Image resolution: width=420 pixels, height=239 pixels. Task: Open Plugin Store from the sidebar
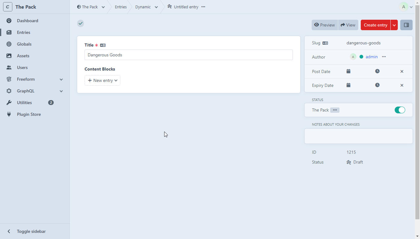coord(29,114)
